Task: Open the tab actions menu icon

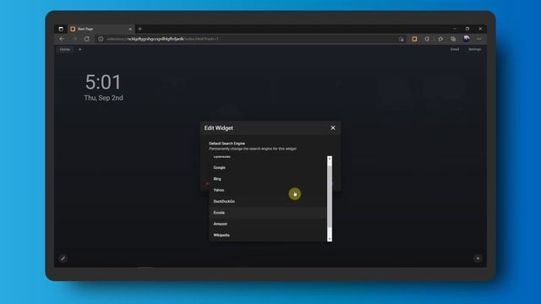Action: click(61, 29)
